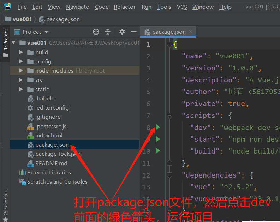Select the static folder icon
Image resolution: width=280 pixels, height=222 pixels.
pyautogui.click(x=30, y=89)
